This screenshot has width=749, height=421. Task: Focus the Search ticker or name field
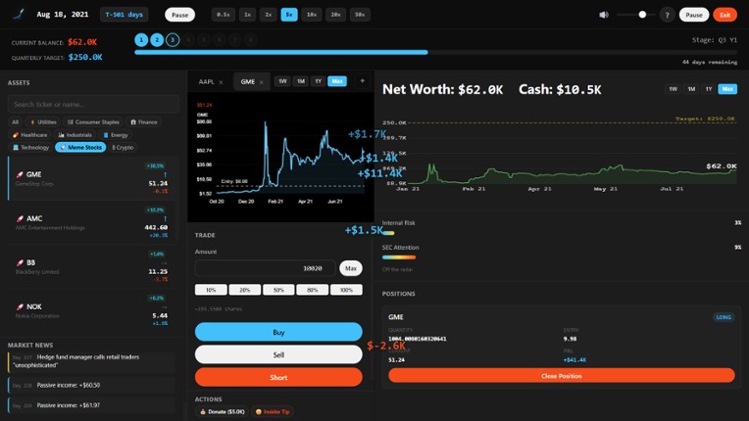[x=92, y=104]
